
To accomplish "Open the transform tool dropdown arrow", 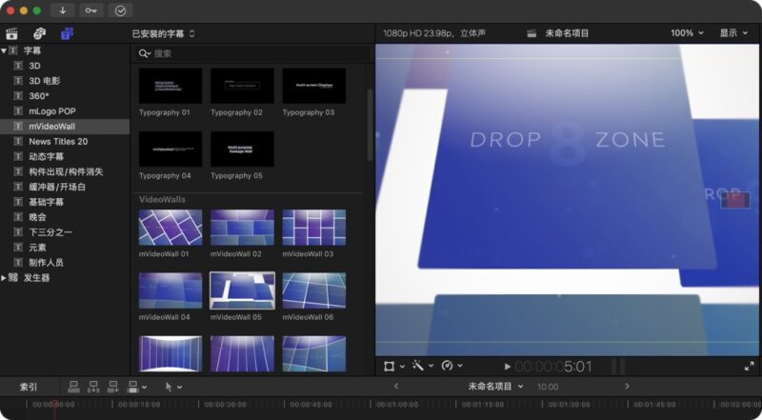I will coord(402,366).
